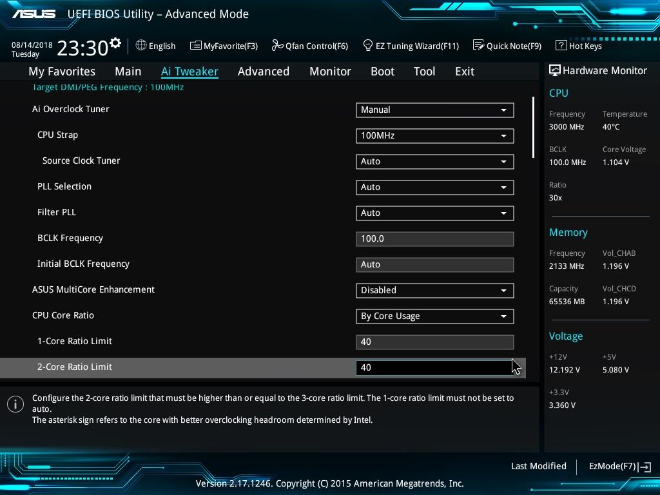Screen dimensions: 660x495
Task: Expand CPU Core Ratio dropdown
Action: tap(435, 316)
